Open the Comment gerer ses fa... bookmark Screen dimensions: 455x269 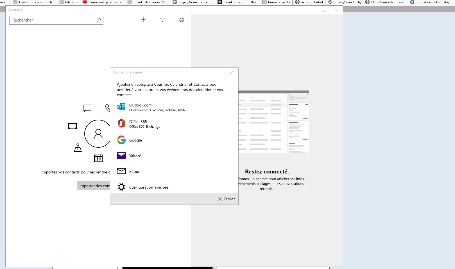pyautogui.click(x=103, y=2)
